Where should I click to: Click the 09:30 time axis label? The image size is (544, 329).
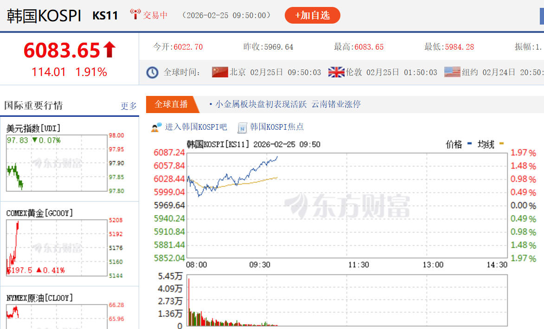pos(260,265)
